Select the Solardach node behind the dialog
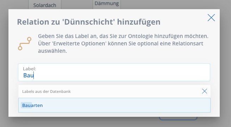The image size is (231, 127). coord(45,5)
